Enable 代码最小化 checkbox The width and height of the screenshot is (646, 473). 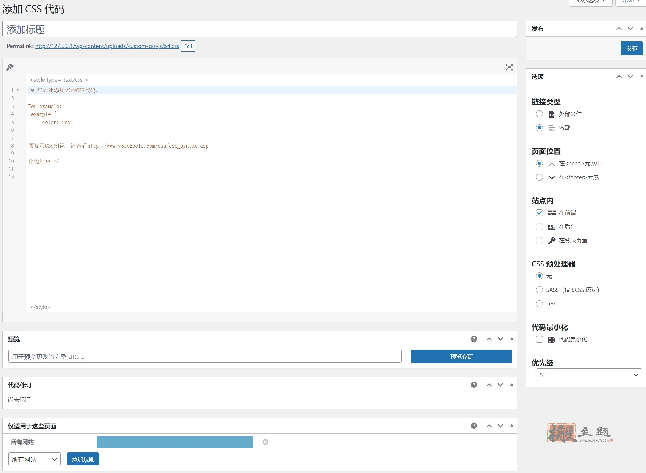(539, 339)
